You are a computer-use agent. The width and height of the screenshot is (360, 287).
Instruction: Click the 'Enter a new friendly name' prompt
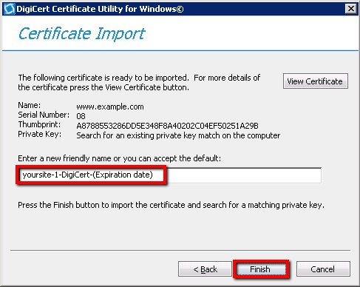tap(120, 158)
